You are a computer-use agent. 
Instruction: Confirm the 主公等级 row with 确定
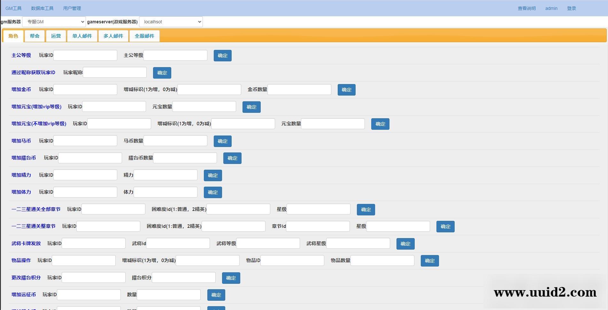click(x=222, y=56)
